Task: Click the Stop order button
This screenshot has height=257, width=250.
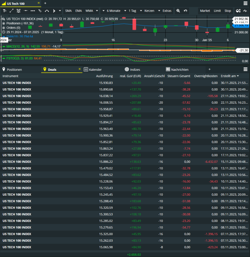Action: tap(228, 11)
